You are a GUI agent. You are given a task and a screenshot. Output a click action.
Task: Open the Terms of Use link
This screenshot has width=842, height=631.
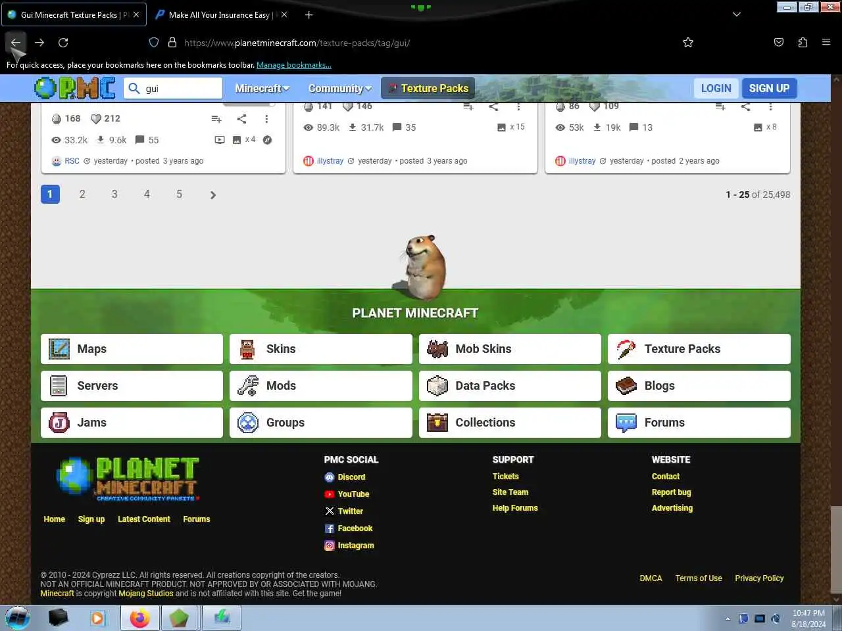pyautogui.click(x=699, y=578)
